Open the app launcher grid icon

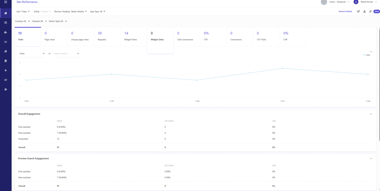click(x=6, y=2)
